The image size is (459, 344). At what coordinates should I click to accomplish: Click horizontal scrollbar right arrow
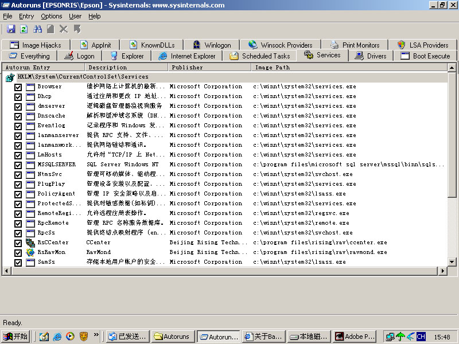[x=443, y=271]
